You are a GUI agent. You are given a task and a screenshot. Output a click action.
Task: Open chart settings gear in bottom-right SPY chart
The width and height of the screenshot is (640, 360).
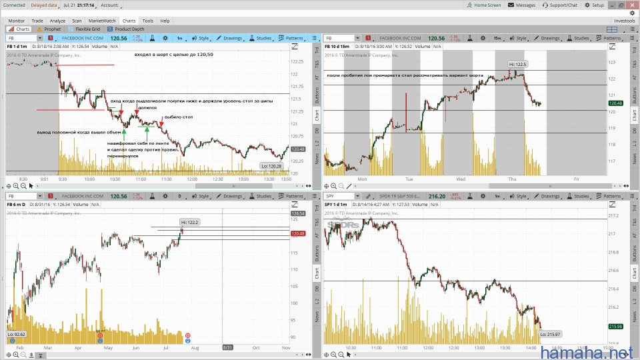coord(483,196)
